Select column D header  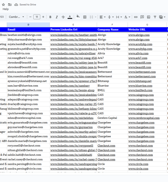pos(28,25)
